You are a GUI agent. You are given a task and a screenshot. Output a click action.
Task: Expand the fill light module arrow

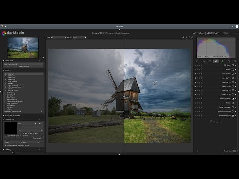pyautogui.click(x=236, y=65)
